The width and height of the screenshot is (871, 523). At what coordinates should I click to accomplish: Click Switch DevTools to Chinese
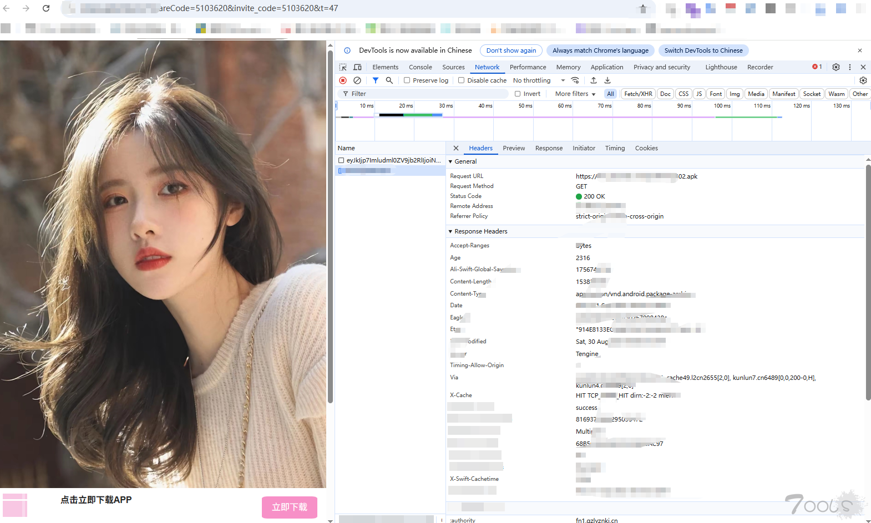703,50
